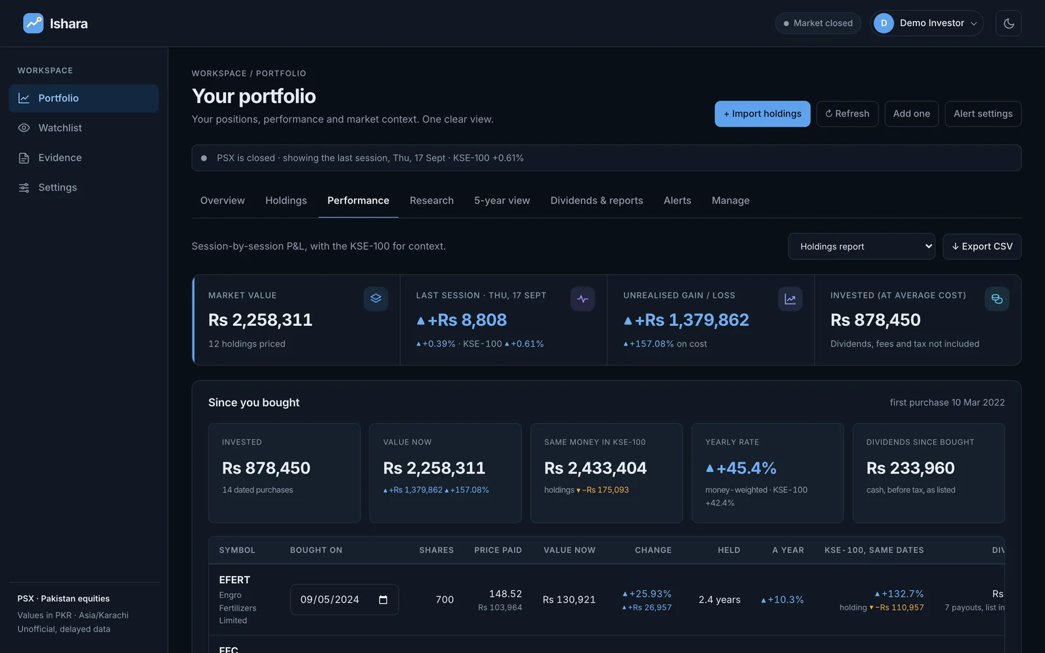1045x653 pixels.
Task: Click the SYMBOL column header
Action: click(x=237, y=550)
